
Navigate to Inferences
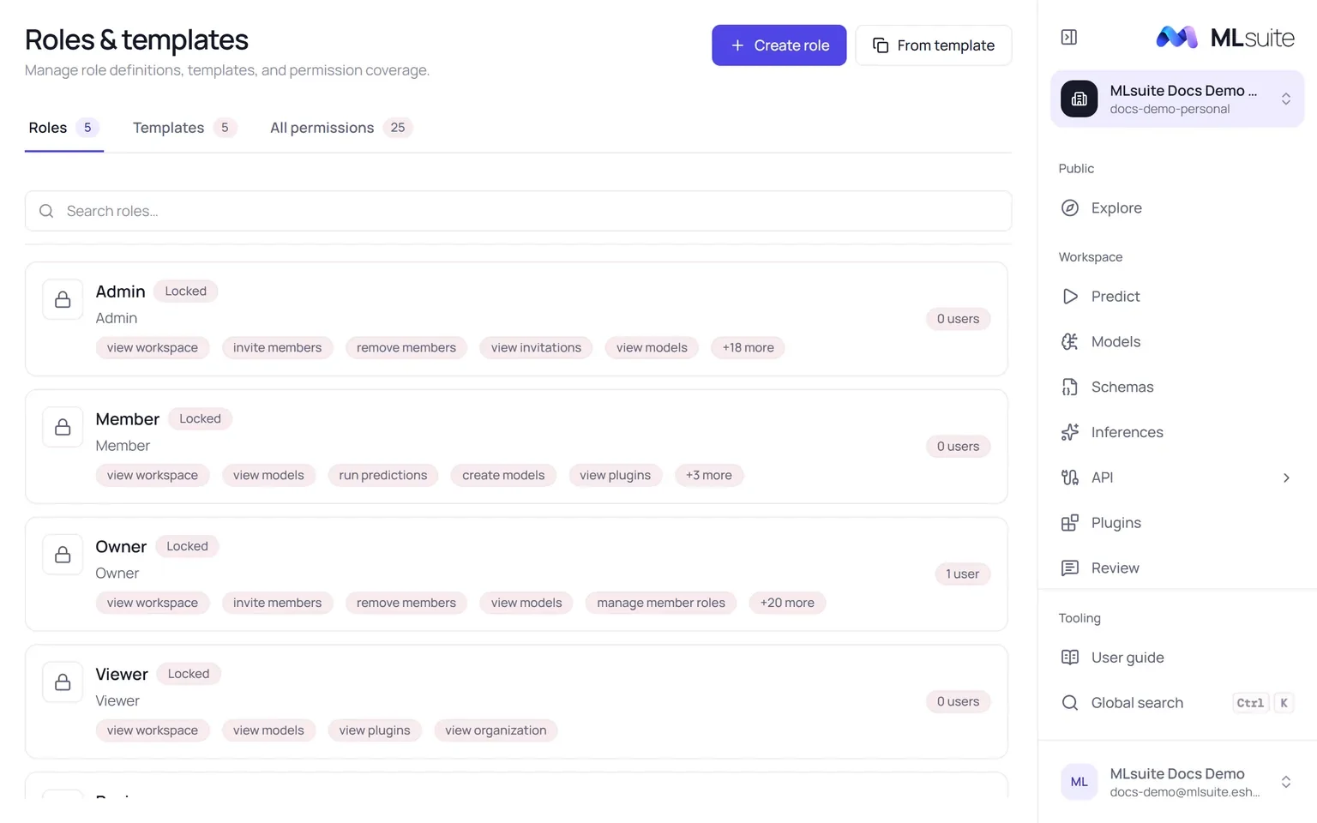pos(1176,432)
